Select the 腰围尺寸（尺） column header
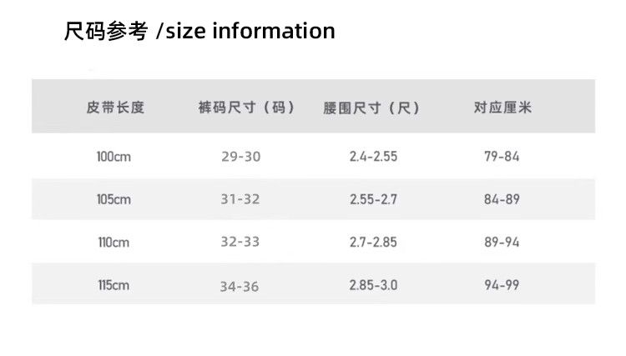The height and width of the screenshot is (356, 626). [x=371, y=108]
